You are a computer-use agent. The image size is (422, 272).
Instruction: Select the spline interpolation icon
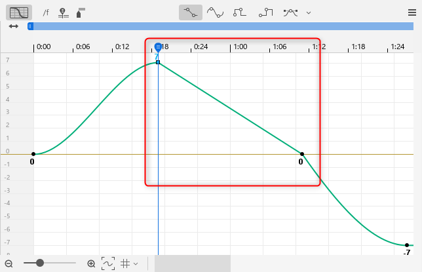[215, 12]
